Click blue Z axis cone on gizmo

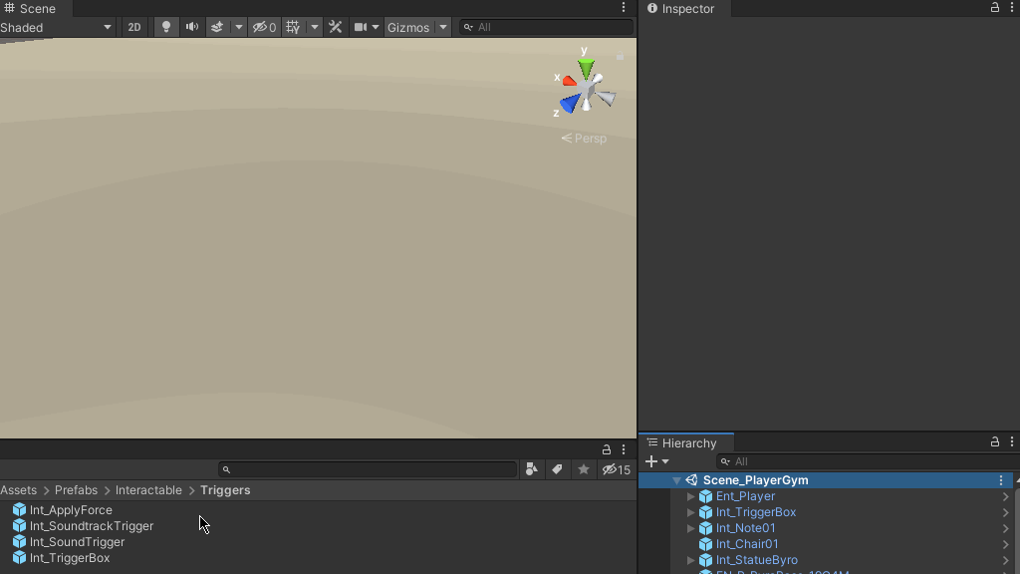click(x=571, y=103)
